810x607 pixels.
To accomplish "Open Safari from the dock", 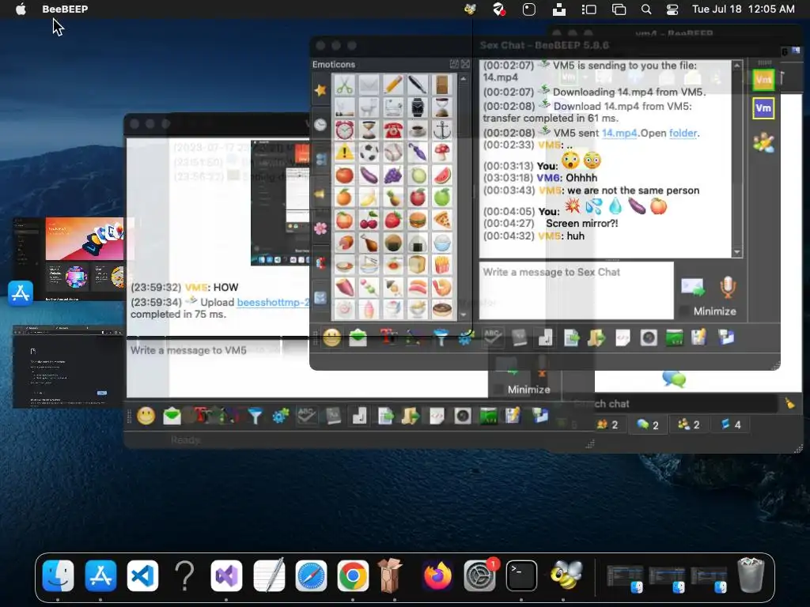I will (x=311, y=575).
